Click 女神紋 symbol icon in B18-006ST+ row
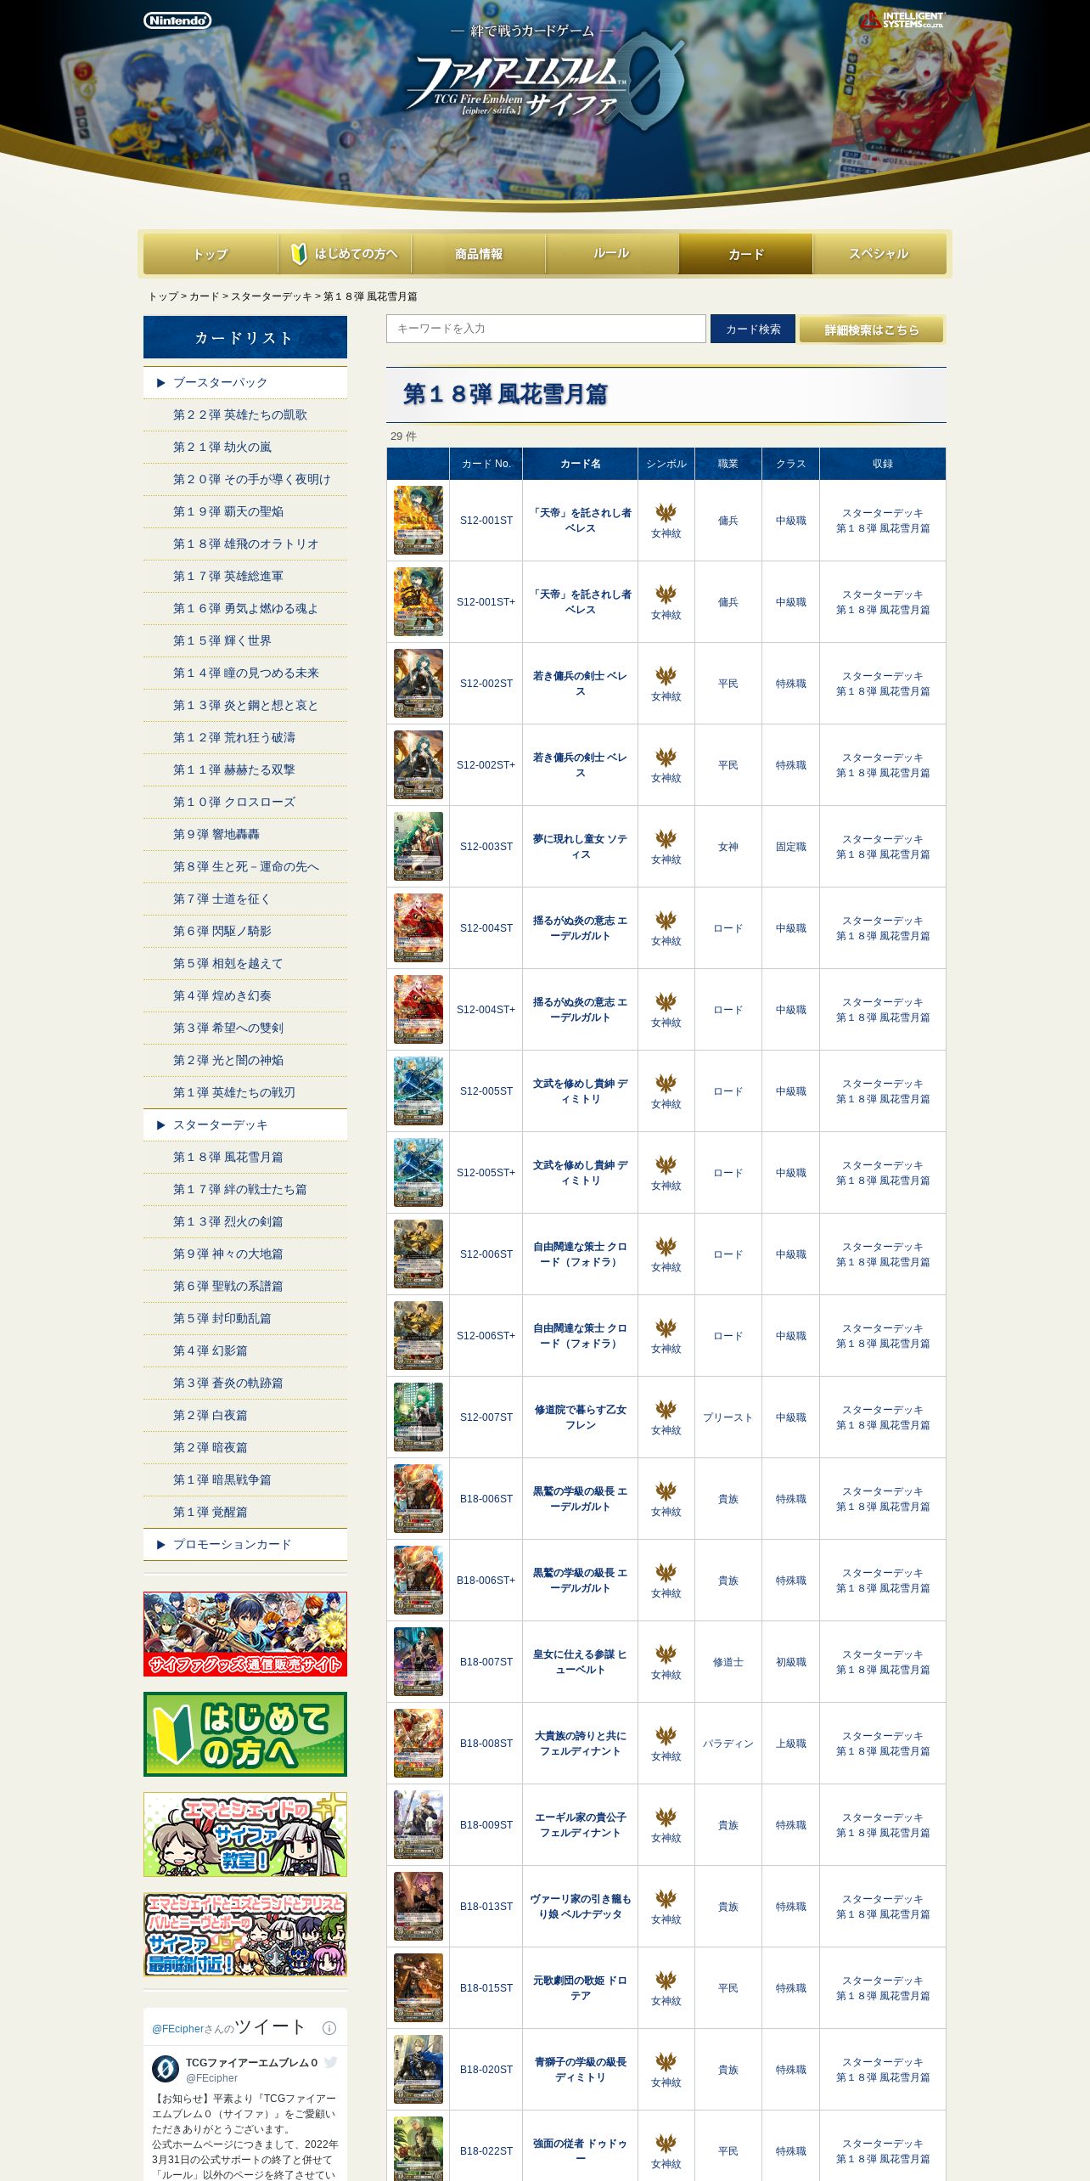This screenshot has height=2181, width=1090. pos(666,1572)
